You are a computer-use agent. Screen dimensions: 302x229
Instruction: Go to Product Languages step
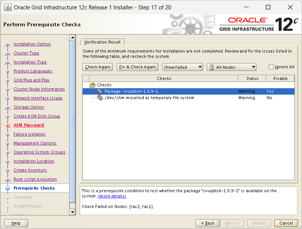(x=33, y=71)
